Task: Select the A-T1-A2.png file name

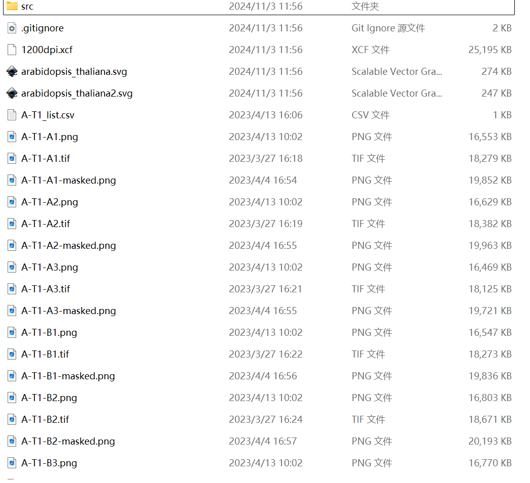Action: pyautogui.click(x=50, y=202)
